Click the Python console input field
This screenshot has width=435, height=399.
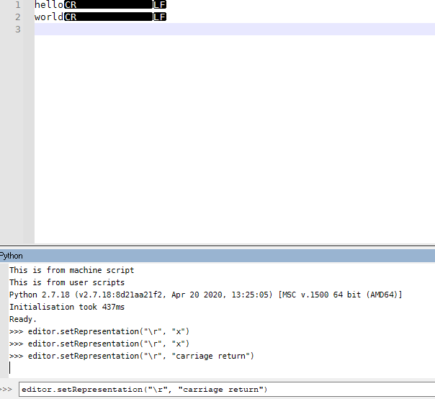227,390
